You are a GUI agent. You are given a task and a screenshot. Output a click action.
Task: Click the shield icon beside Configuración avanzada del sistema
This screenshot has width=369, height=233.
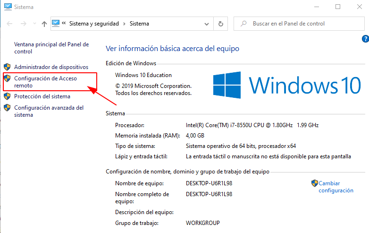coord(7,108)
